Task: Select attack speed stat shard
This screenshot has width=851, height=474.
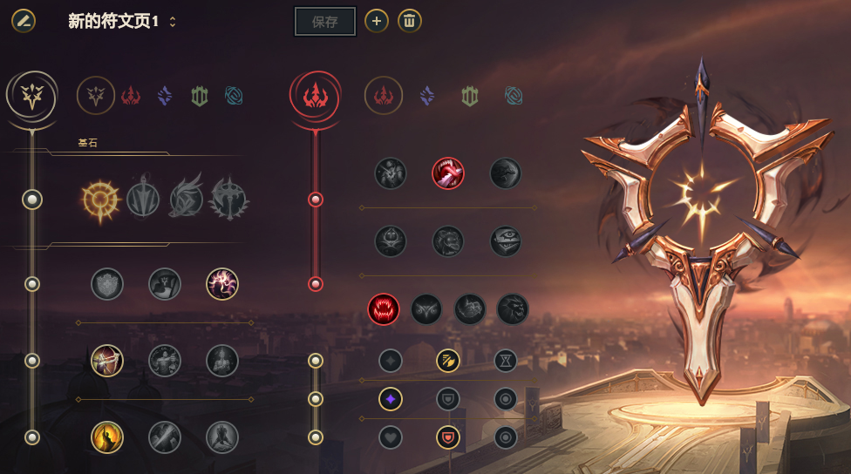Action: (448, 361)
